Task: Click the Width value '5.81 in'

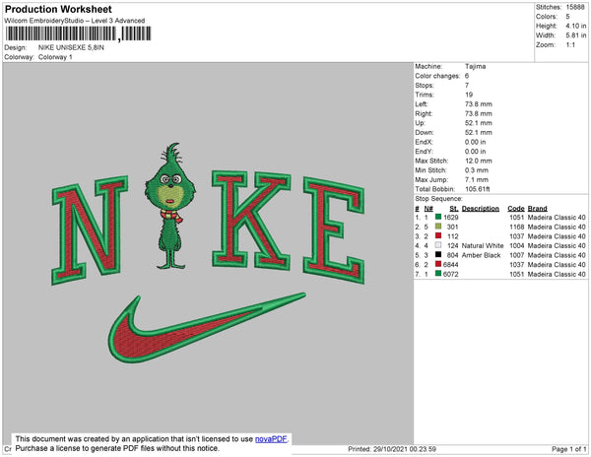Action: coord(576,35)
